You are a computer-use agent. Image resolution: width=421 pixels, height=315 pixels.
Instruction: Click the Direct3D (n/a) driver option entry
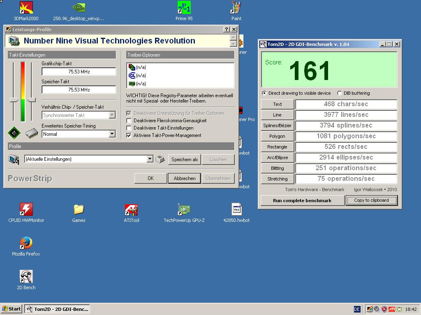[x=137, y=67]
